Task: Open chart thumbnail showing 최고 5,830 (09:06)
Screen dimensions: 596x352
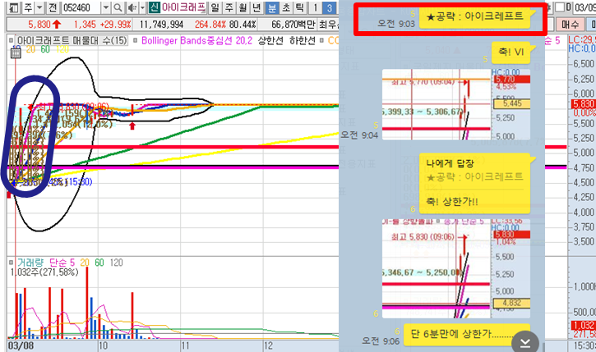Action: (x=456, y=268)
